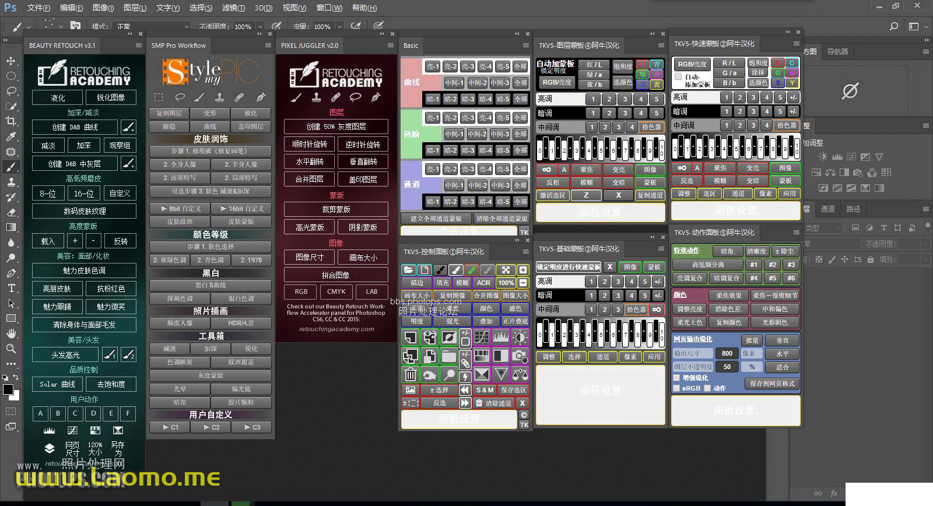Click the 保存到网页格式 button
Screen dimensions: 933x506
tap(772, 384)
